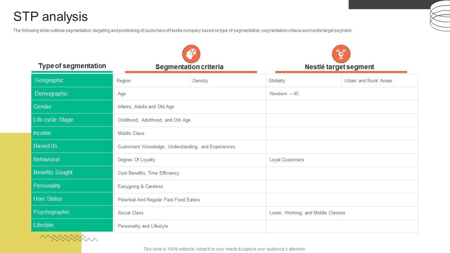Select the Region cell
Image resolution: width=450 pixels, height=253 pixels.
(152, 80)
